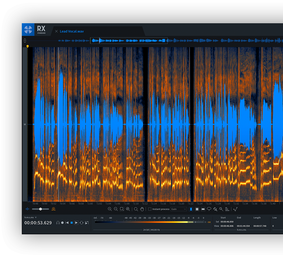The image size is (283, 257).
Task: Adjust the waveform/spectrogram balance slider
Action: [x=40, y=209]
